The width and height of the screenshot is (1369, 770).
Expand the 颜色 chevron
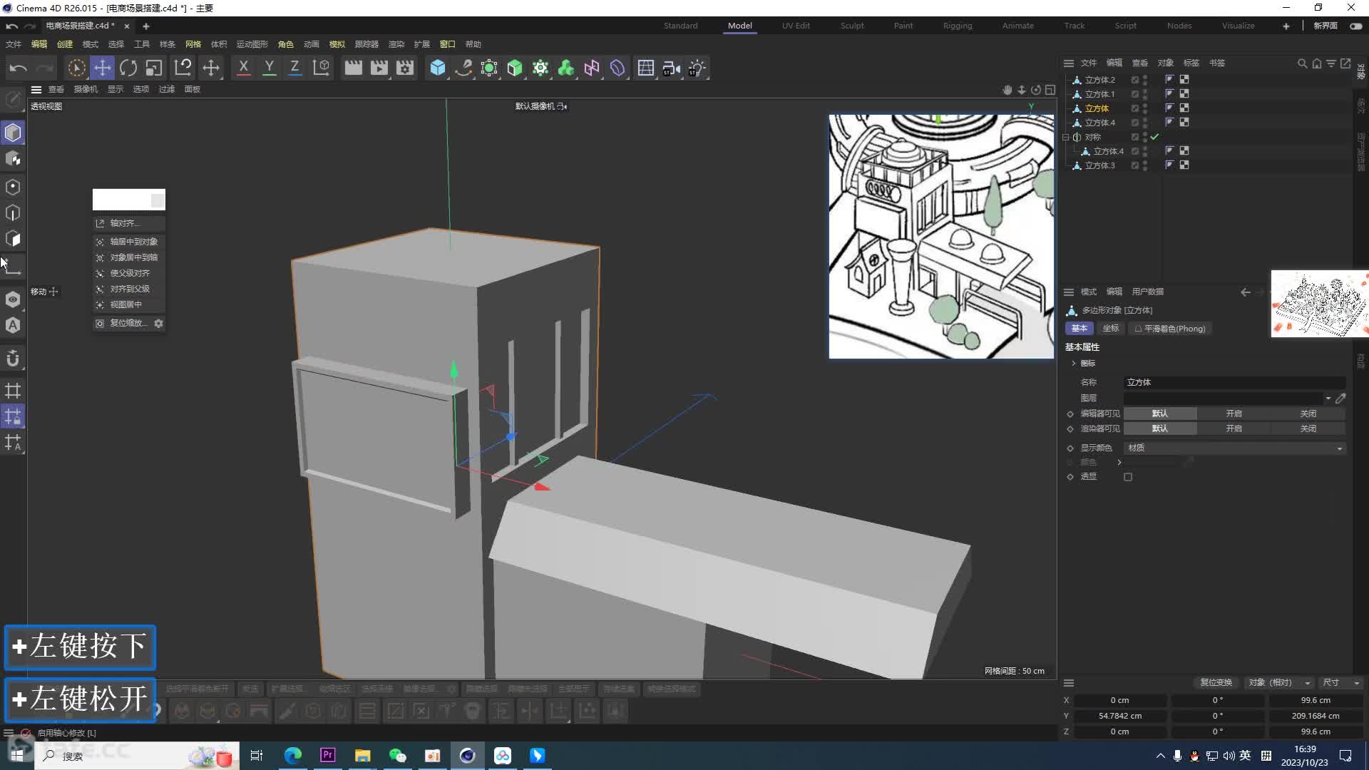coord(1119,462)
